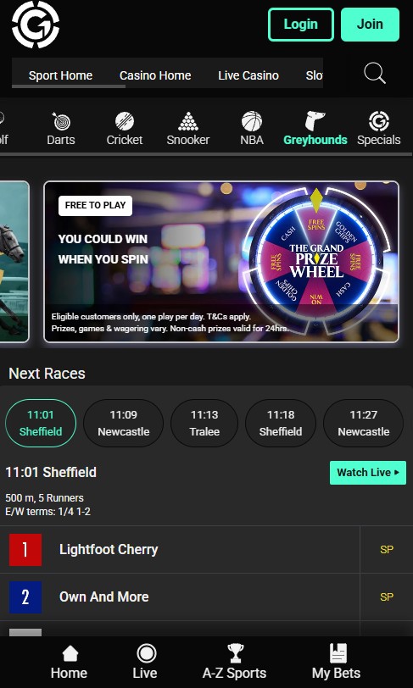
Task: Open the Darts sport category
Action: coord(61,129)
